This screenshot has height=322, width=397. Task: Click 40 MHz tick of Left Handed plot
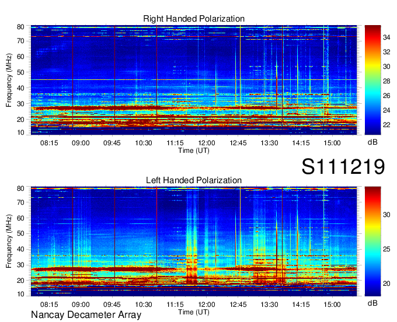tap(20, 249)
